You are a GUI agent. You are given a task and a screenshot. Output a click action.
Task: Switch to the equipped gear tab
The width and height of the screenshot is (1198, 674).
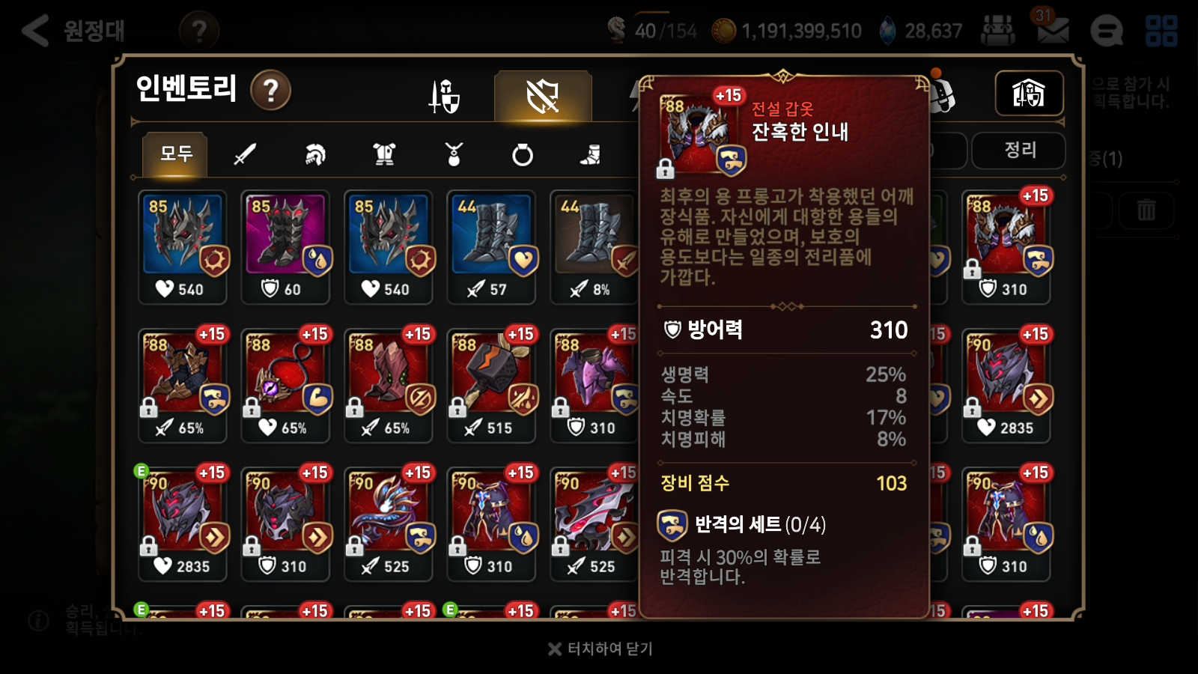coord(445,96)
